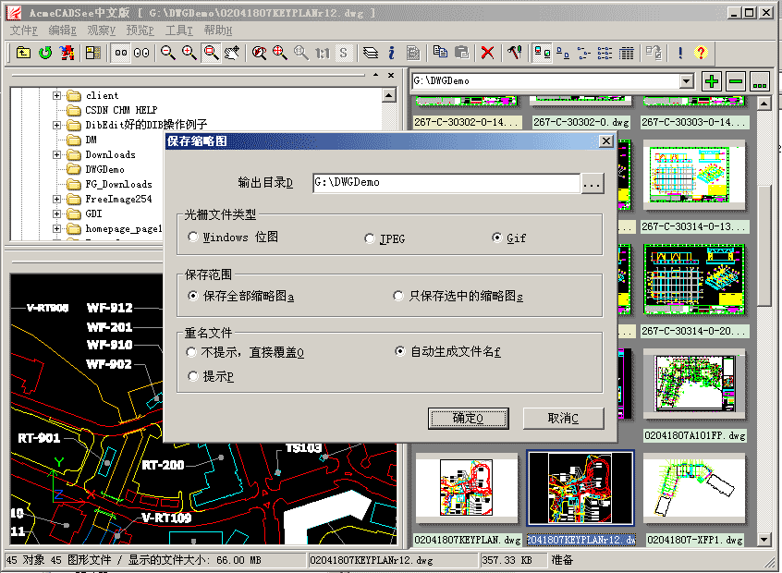This screenshot has height=573, width=782.
Task: Click the 确定O button
Action: point(469,418)
